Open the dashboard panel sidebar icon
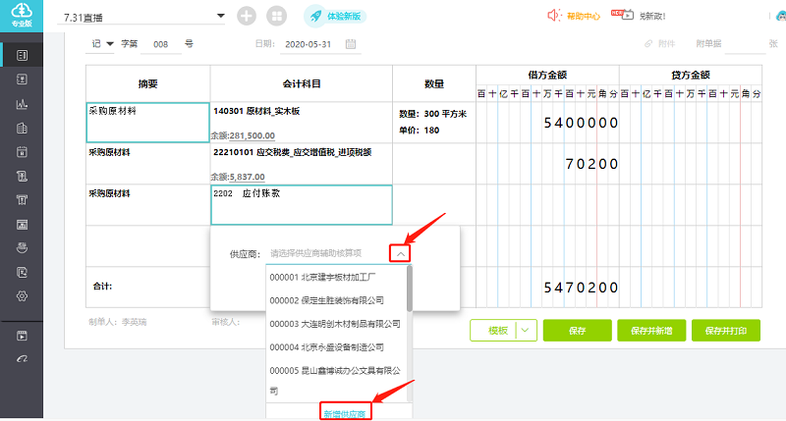786x421 pixels. pyautogui.click(x=22, y=225)
